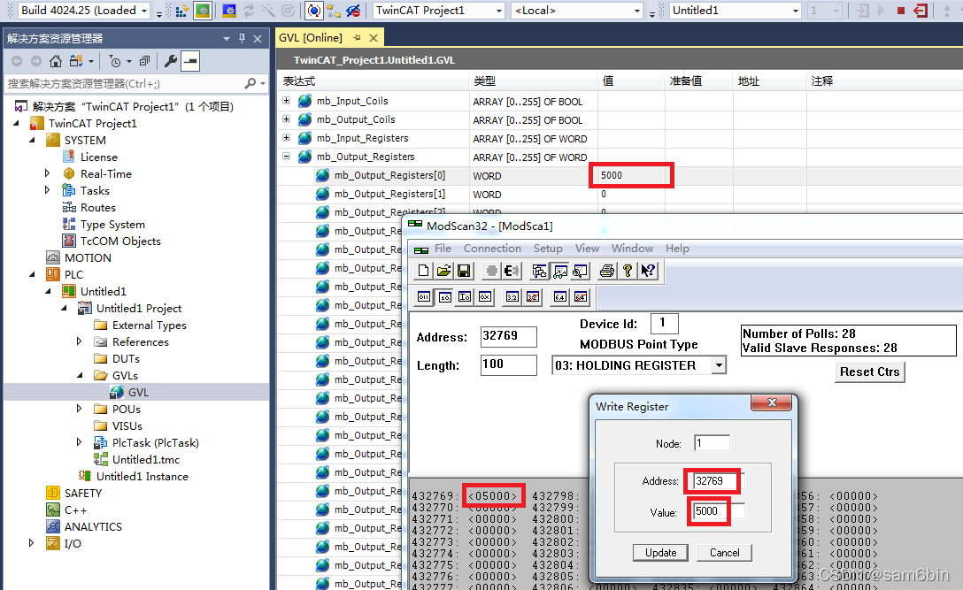Open the Untitled1 PLC project dropdown
Image resolution: width=963 pixels, height=590 pixels.
click(796, 11)
